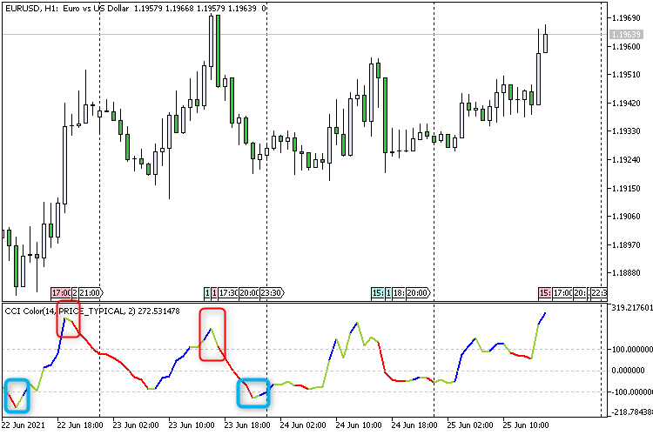This screenshot has width=653, height=435.
Task: Select the 20:00 event marker next to 23:30
Action: (x=249, y=293)
